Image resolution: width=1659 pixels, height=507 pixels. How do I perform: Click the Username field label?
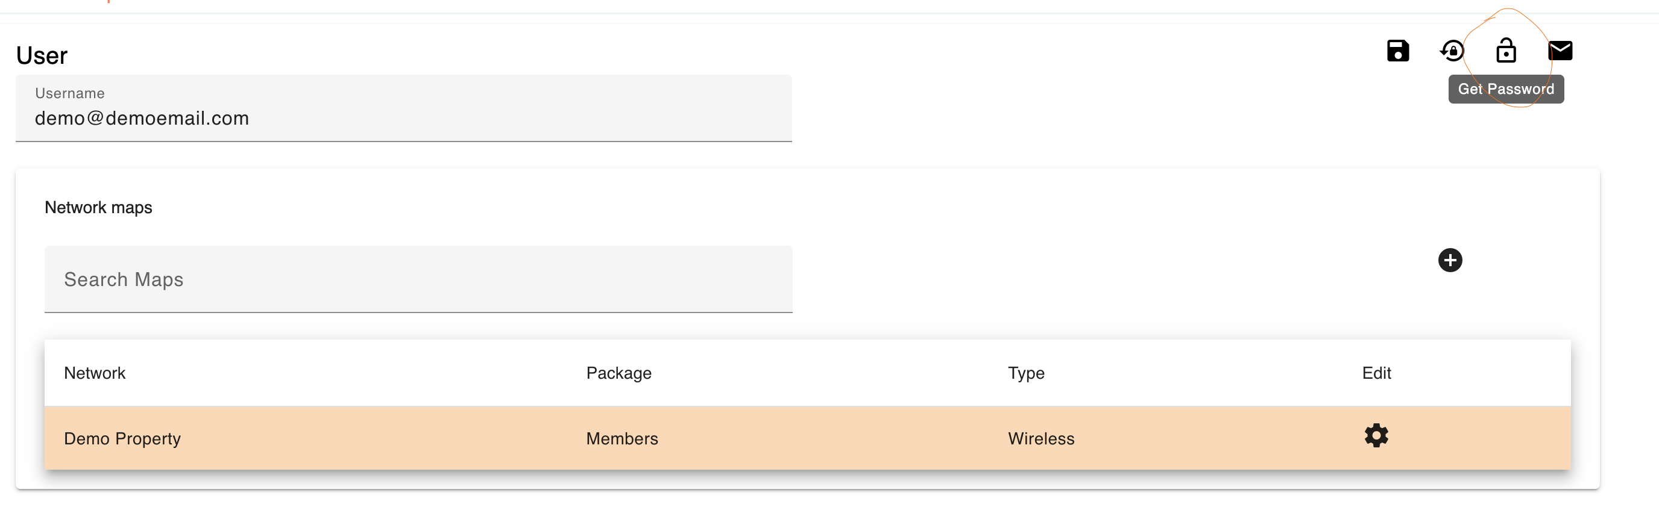pyautogui.click(x=69, y=93)
